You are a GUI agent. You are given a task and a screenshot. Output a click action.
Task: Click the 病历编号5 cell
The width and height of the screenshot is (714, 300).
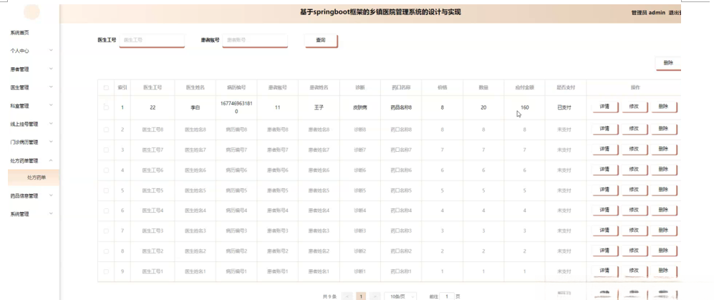pos(236,190)
